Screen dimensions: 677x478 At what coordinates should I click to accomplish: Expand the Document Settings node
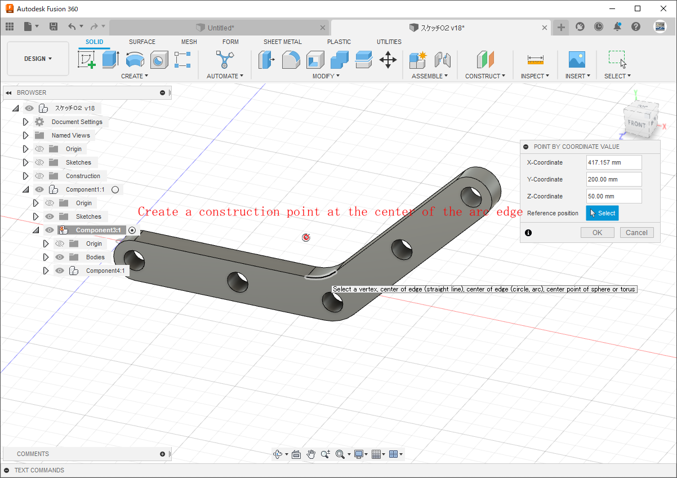coord(25,122)
